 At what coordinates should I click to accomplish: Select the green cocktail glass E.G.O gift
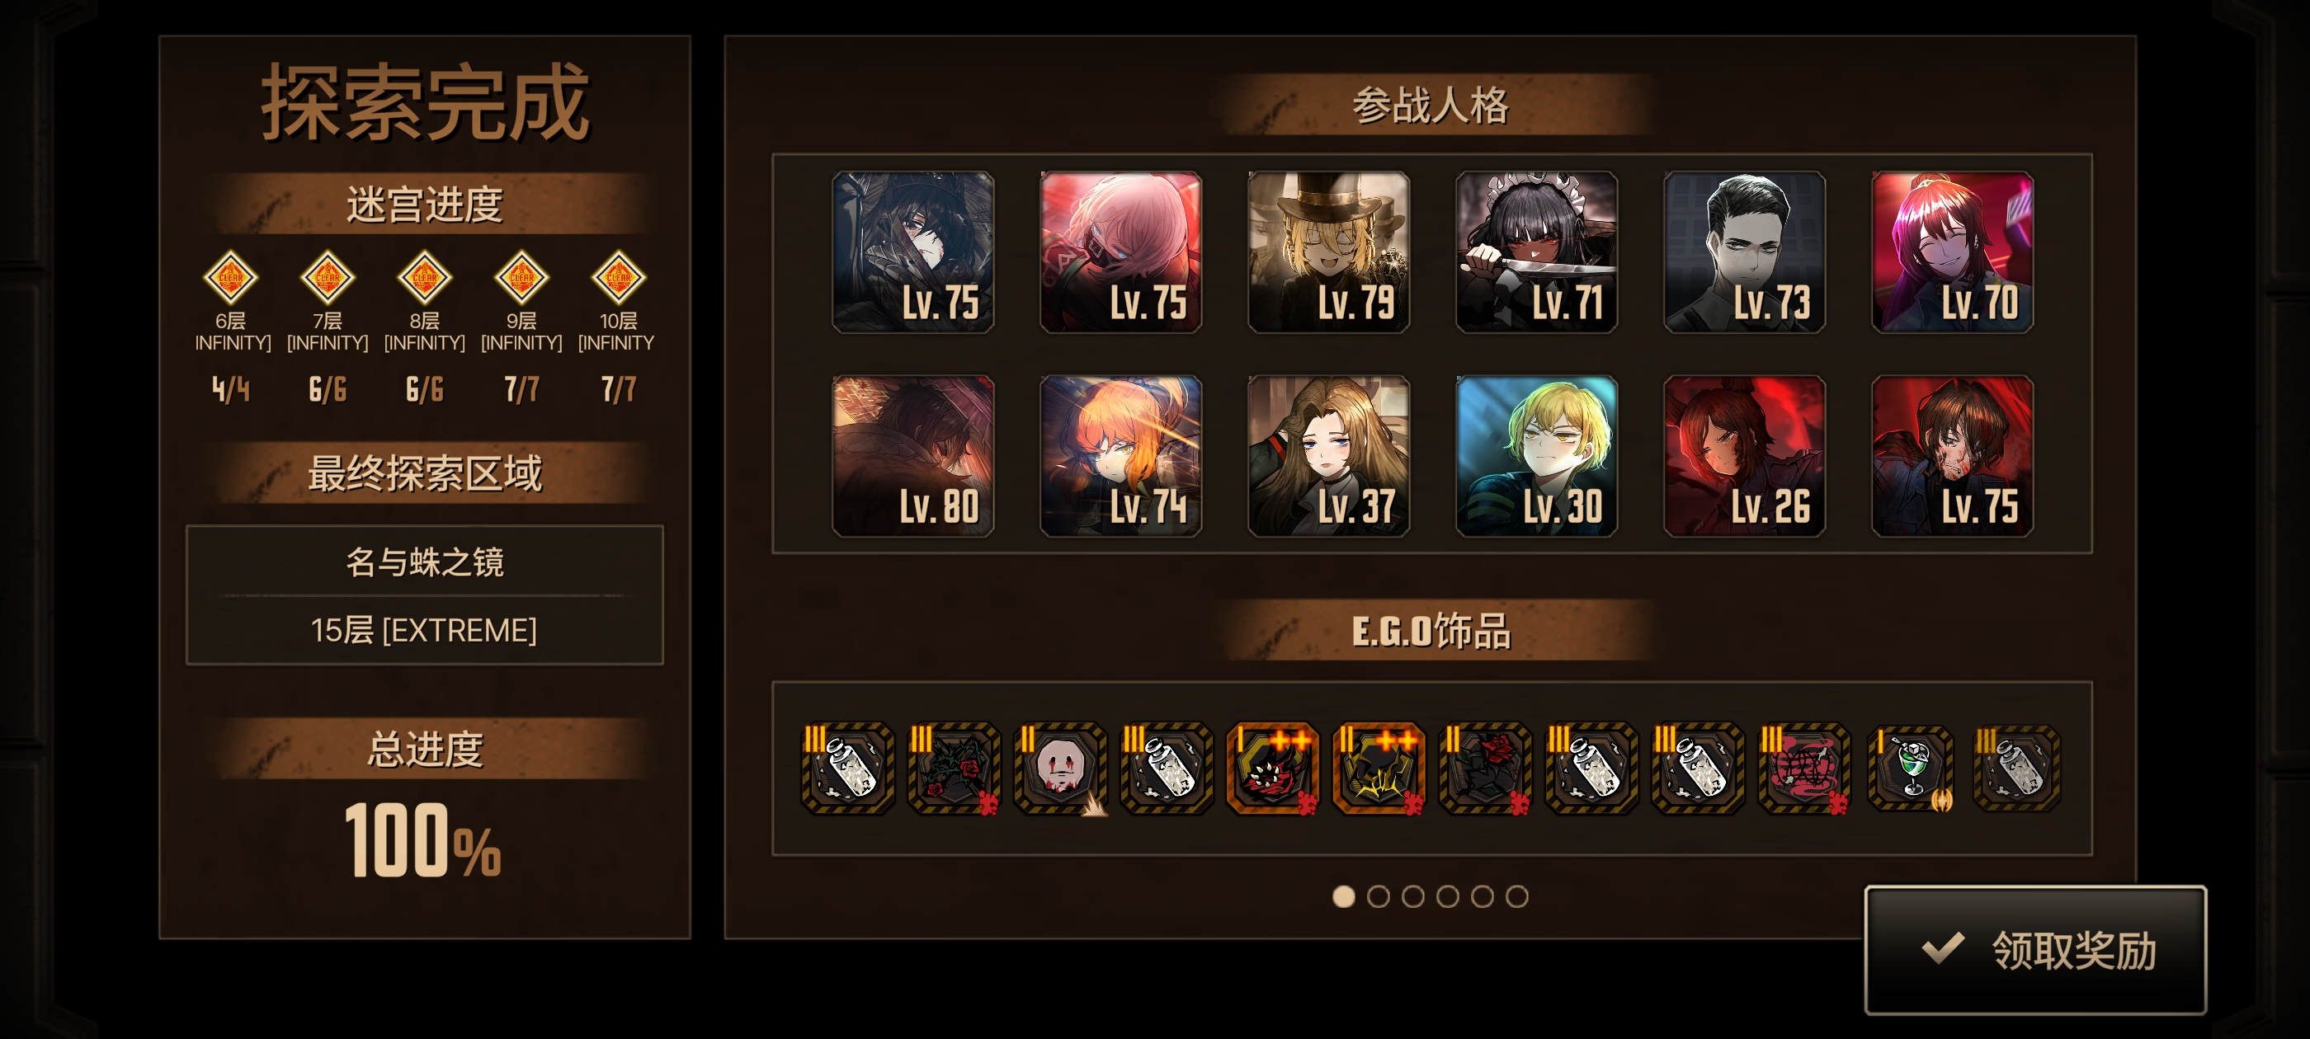1910,768
